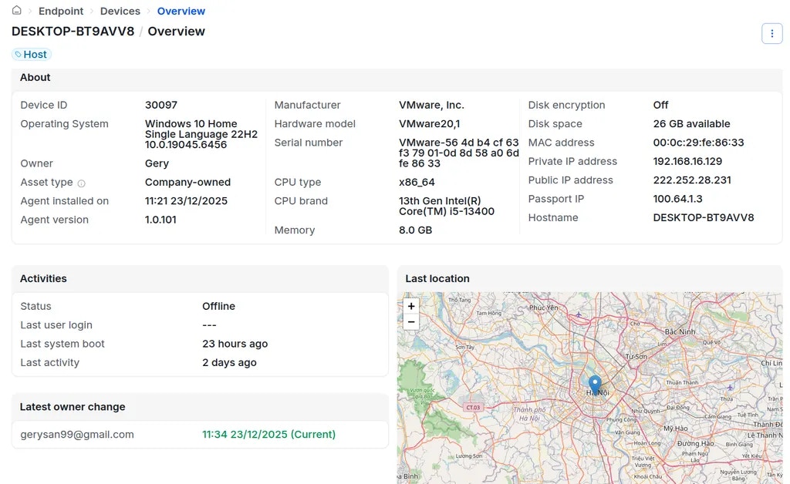This screenshot has width=790, height=484.
Task: Click the About section header
Action: coord(35,77)
